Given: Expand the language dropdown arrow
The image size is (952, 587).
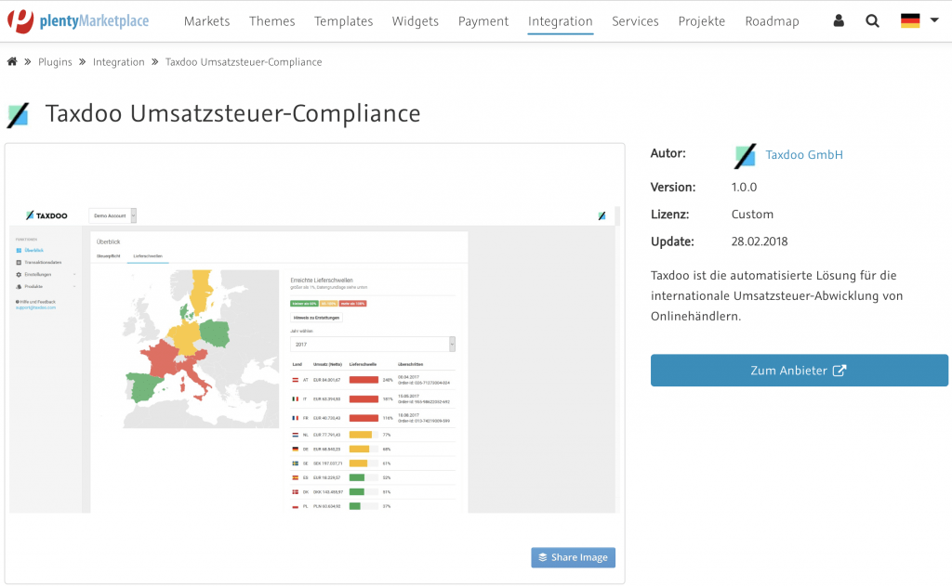Looking at the screenshot, I should (x=934, y=20).
